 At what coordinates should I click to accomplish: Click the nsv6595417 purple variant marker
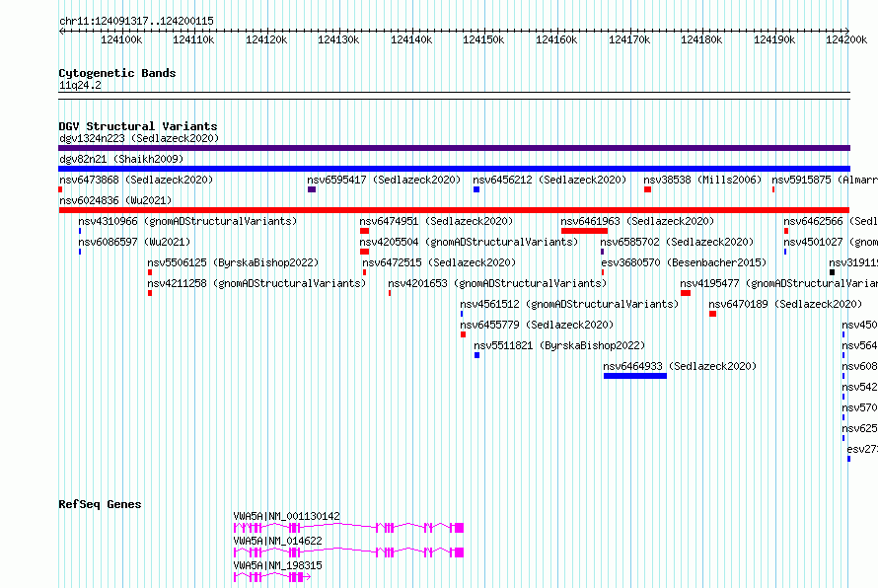[x=312, y=189]
